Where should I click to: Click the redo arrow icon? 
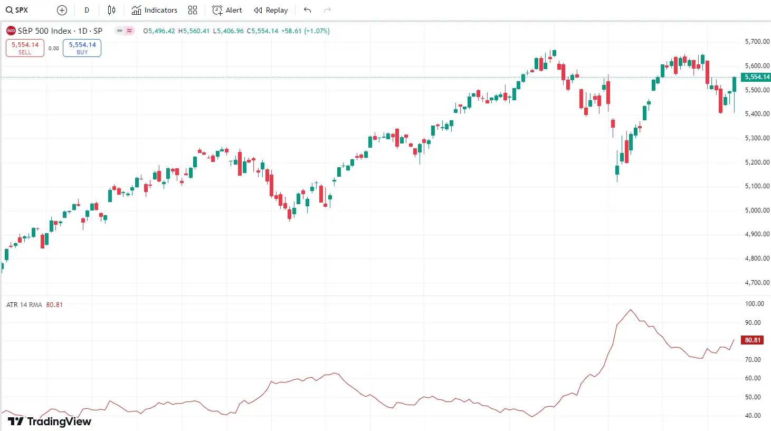[327, 10]
